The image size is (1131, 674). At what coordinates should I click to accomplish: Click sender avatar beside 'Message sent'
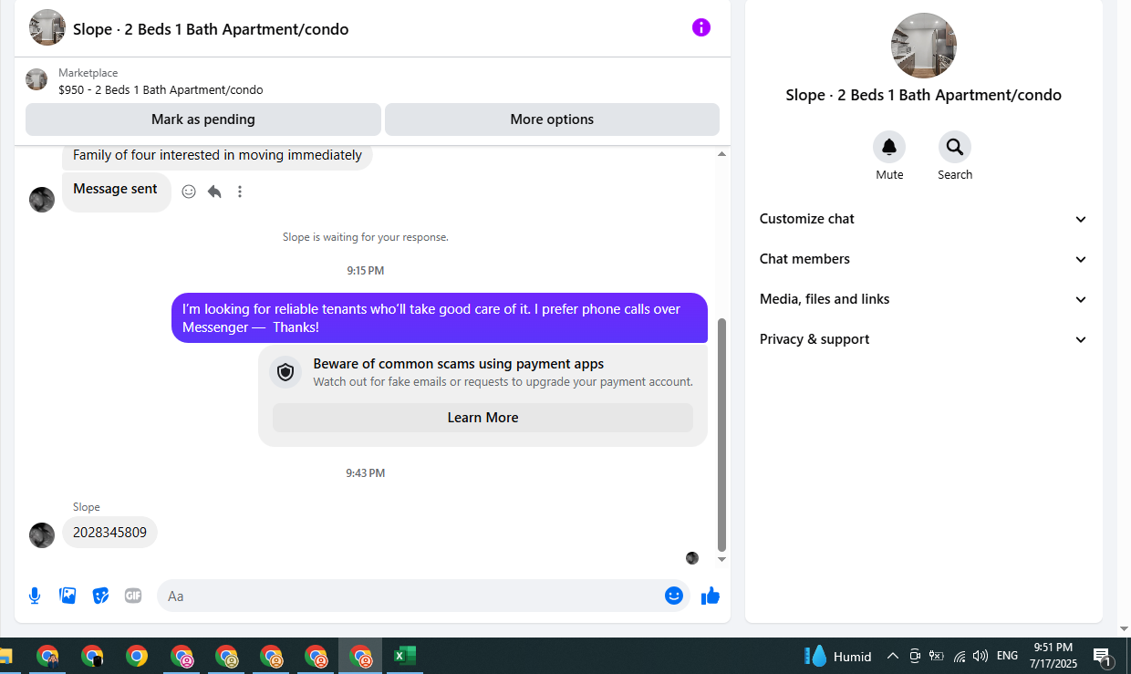tap(42, 200)
